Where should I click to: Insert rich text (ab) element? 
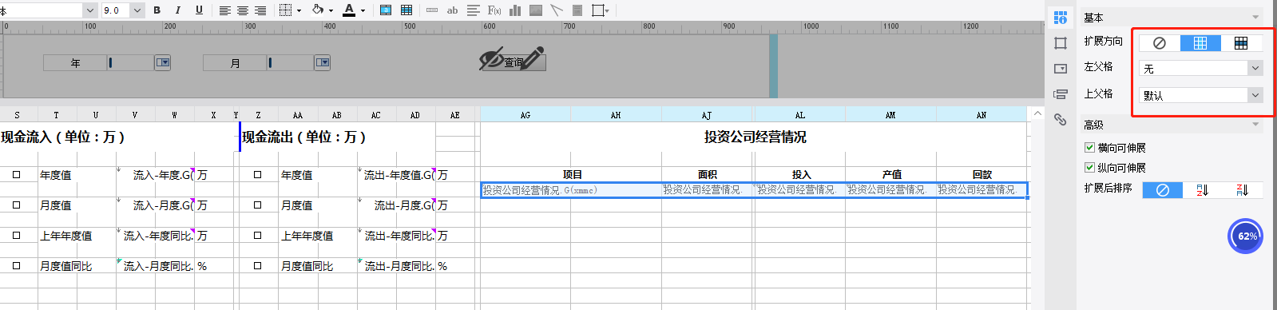(x=452, y=10)
